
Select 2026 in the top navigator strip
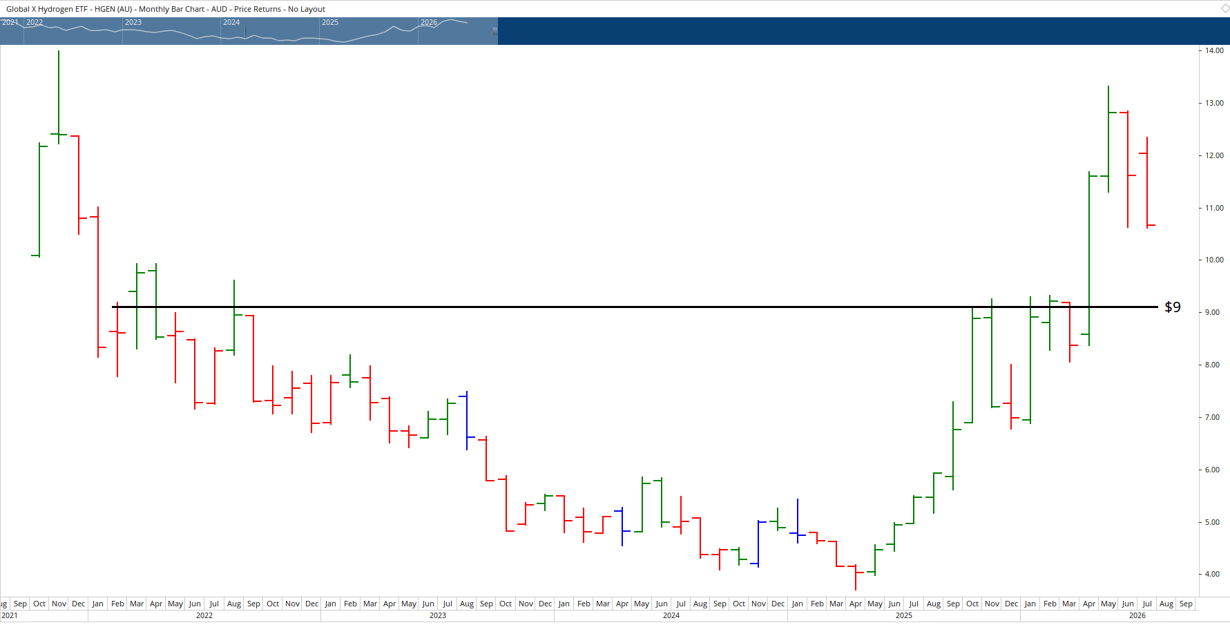point(429,22)
